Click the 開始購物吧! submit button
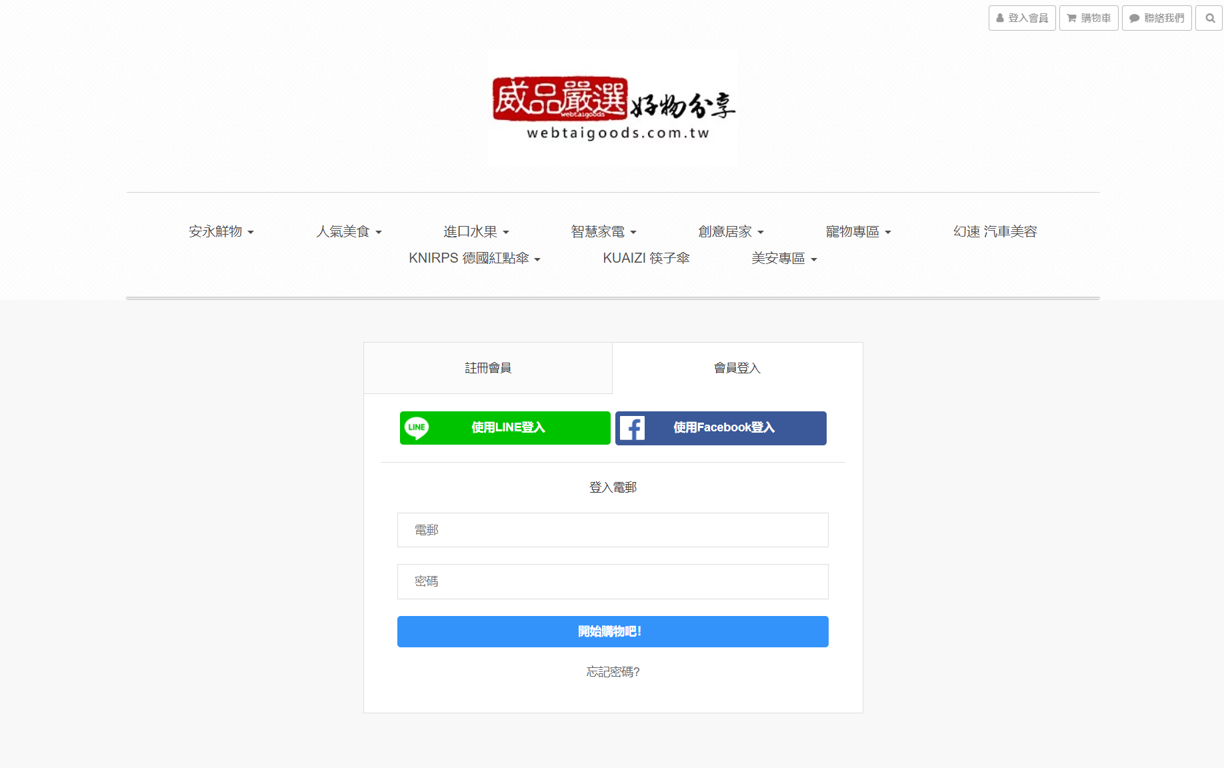 coord(613,631)
